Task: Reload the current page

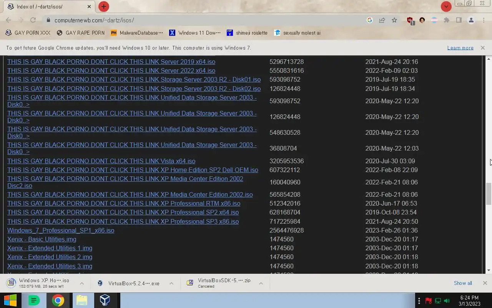Action: coord(33,20)
